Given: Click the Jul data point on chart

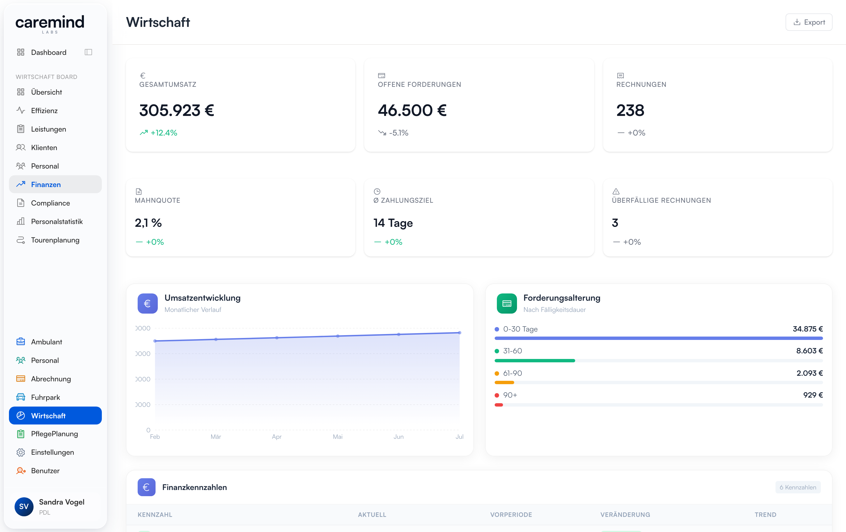Looking at the screenshot, I should tap(459, 333).
